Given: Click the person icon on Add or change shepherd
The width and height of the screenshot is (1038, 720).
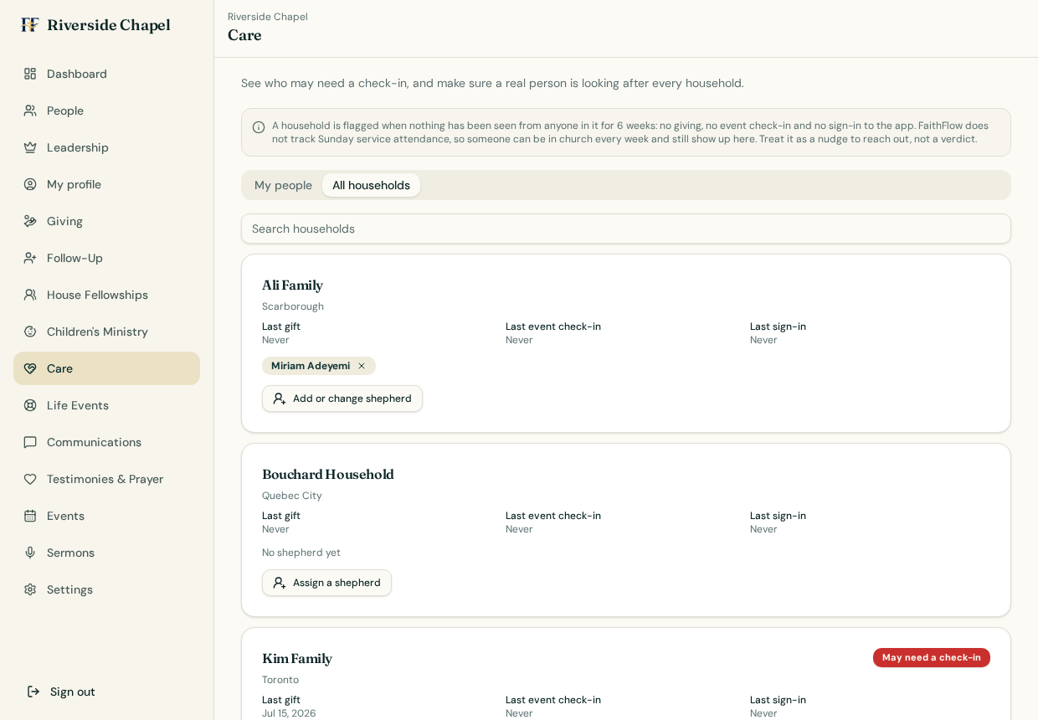Looking at the screenshot, I should [x=280, y=399].
